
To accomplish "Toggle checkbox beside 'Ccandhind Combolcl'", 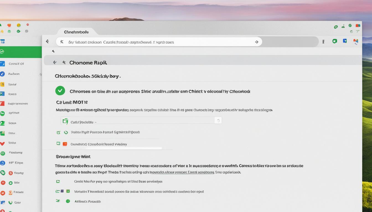I will coord(58,144).
